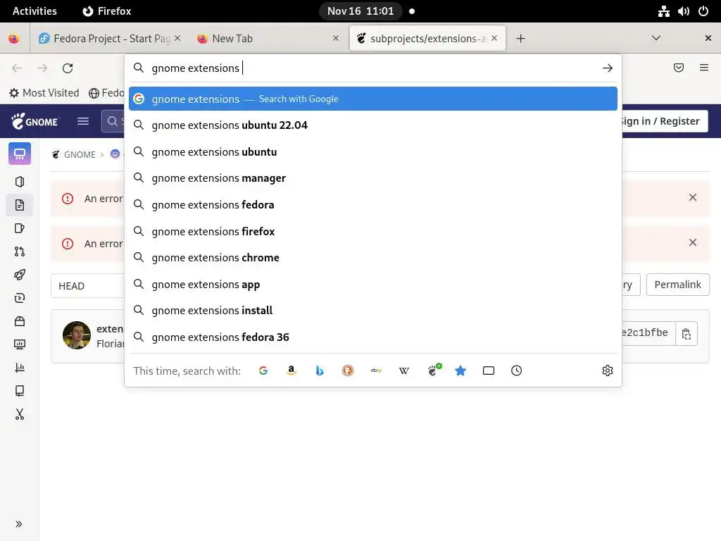The width and height of the screenshot is (721, 541).
Task: Open Merge requests icon in the sidebar
Action: (x=20, y=251)
